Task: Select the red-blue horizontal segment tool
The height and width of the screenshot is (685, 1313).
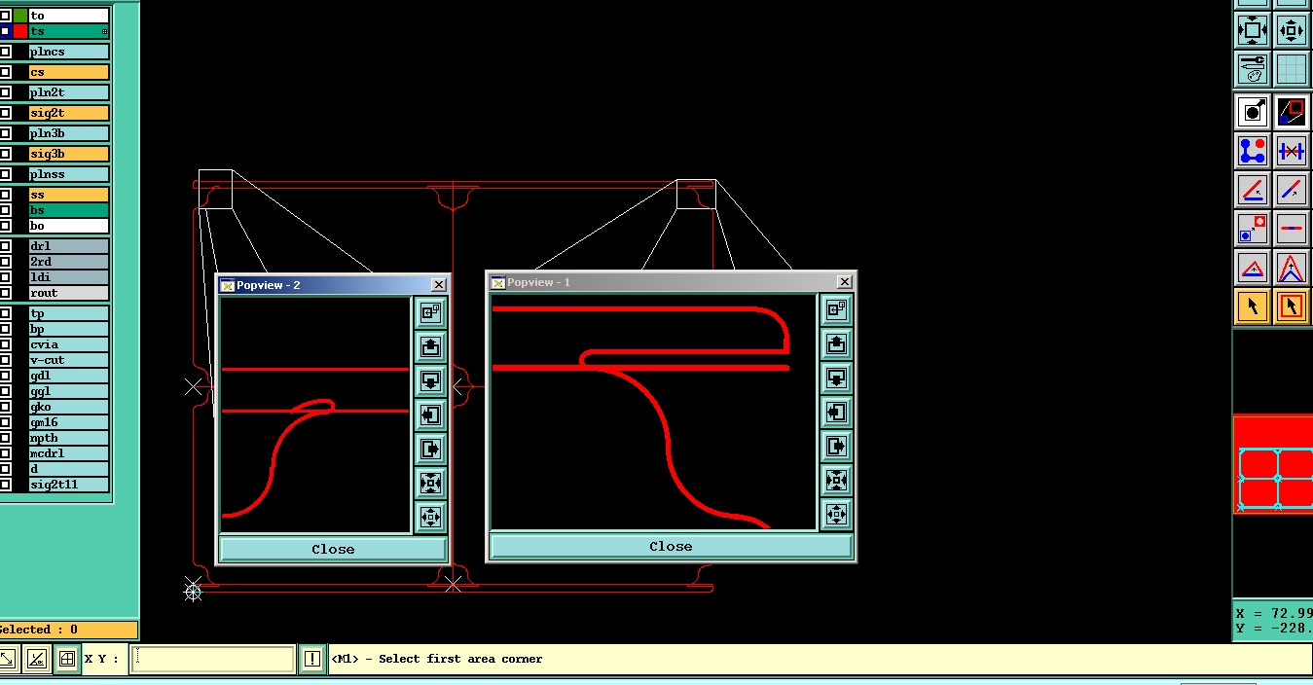Action: coord(1292,228)
